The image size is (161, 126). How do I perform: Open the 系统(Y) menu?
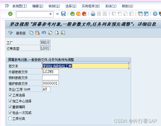tap(111, 6)
